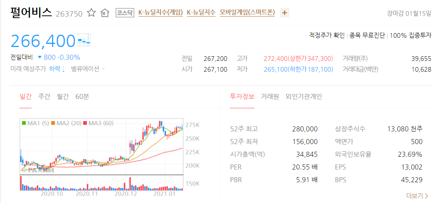Click the stock code 263750
Screen dimensions: 435x203
[69, 13]
